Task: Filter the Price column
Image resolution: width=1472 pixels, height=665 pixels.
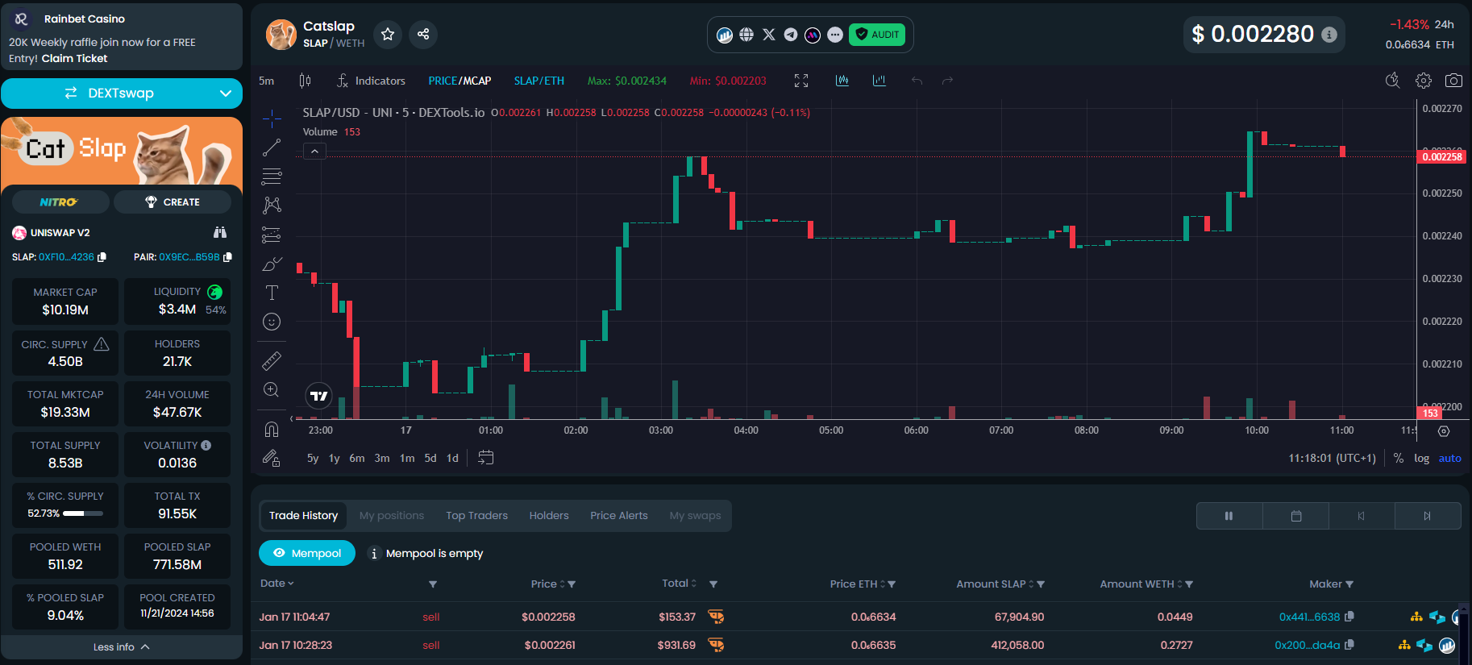Action: click(x=572, y=584)
